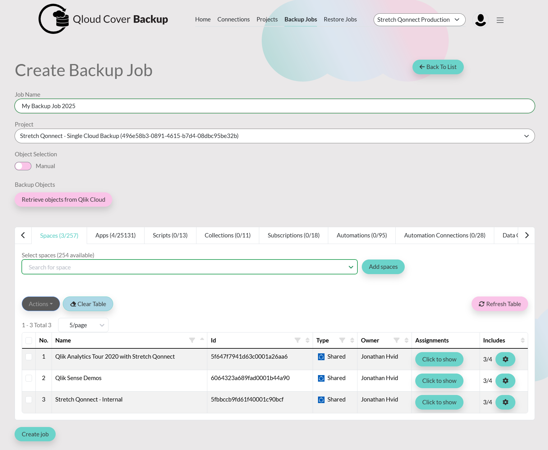548x450 pixels.
Task: Open the Stretch Qonnect Production tenant dropdown
Action: coord(419,20)
